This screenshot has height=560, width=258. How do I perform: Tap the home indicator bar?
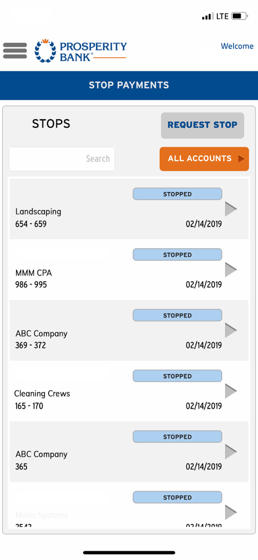129,552
